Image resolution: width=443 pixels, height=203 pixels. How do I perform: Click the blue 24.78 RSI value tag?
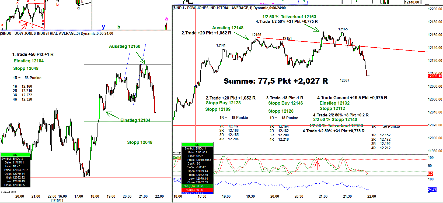coord(432,190)
